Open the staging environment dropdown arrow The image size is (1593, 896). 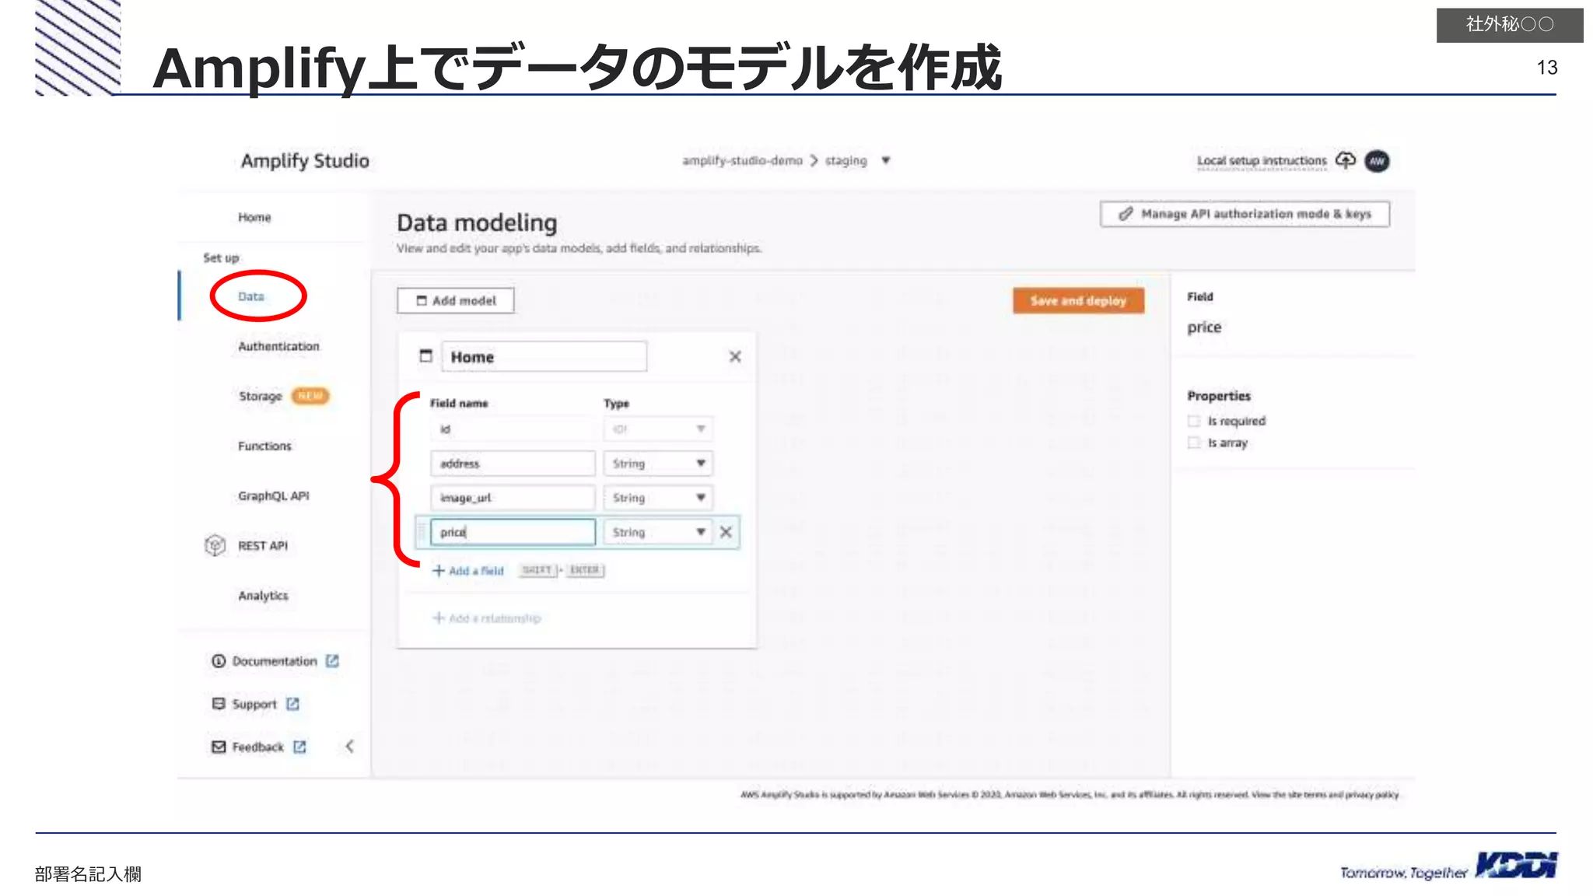point(885,160)
